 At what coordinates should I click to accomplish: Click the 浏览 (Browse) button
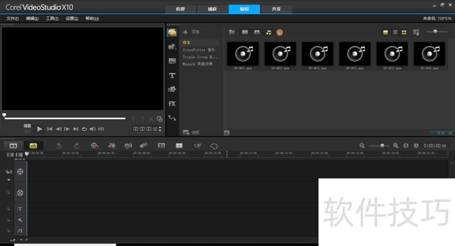(x=191, y=133)
